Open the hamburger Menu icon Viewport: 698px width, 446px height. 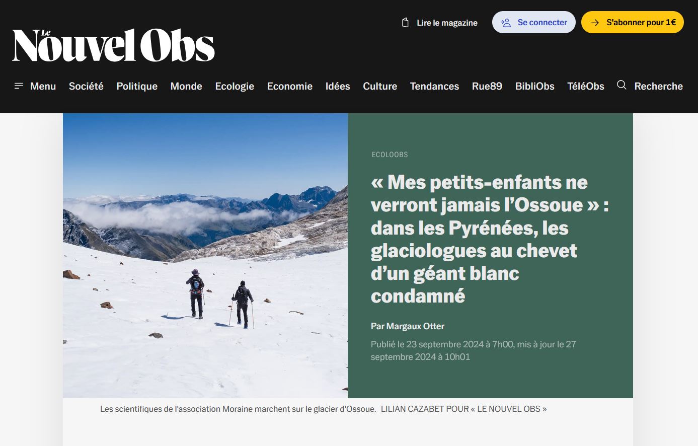pos(19,86)
